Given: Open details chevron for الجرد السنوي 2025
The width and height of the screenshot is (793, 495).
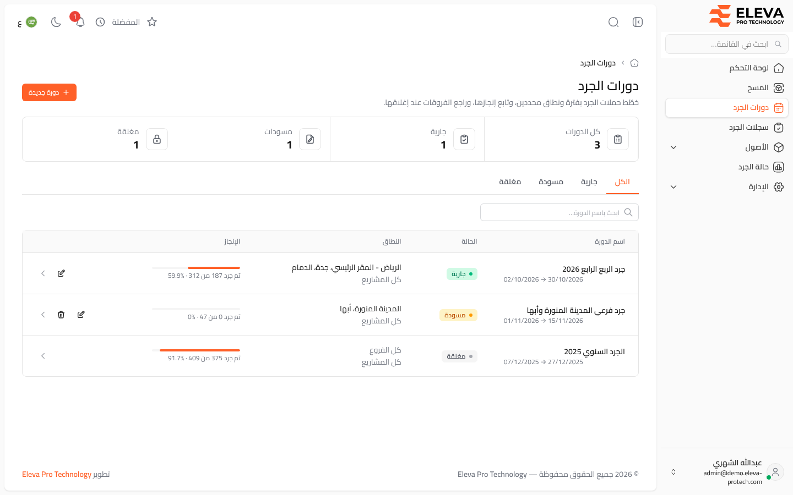Looking at the screenshot, I should [43, 356].
